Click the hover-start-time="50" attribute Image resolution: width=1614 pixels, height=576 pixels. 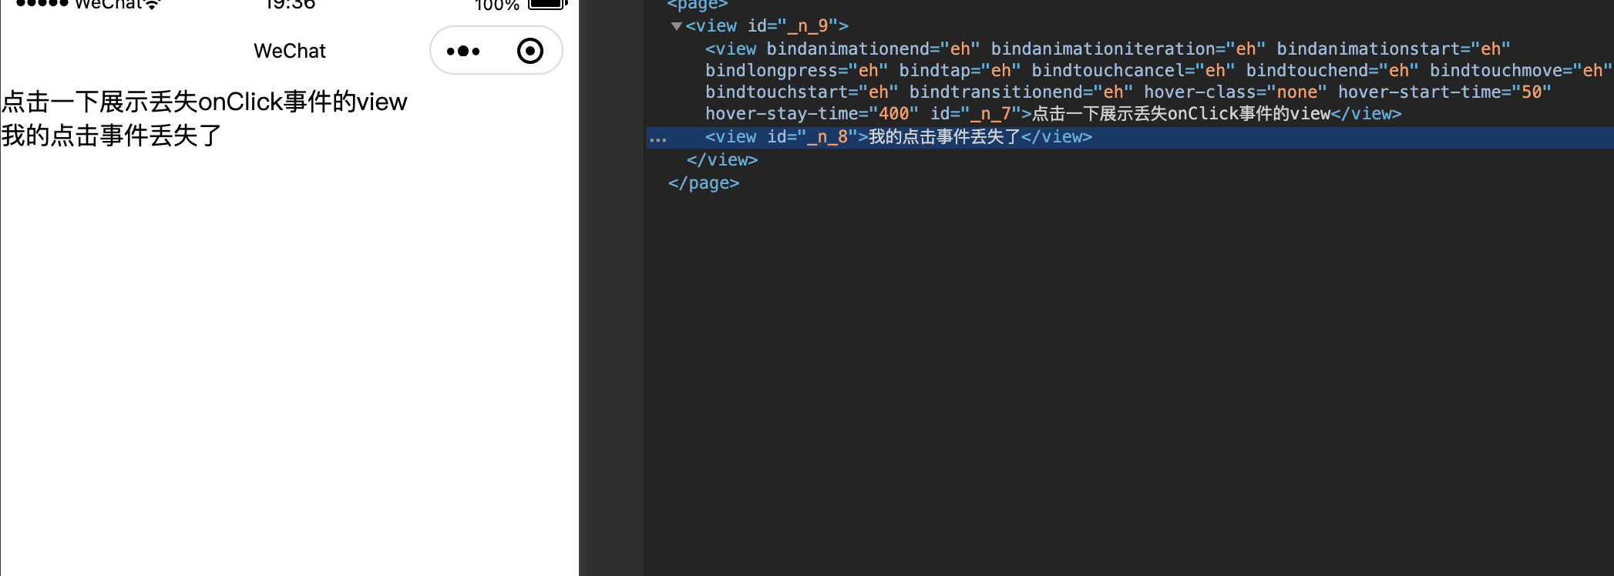(1444, 92)
